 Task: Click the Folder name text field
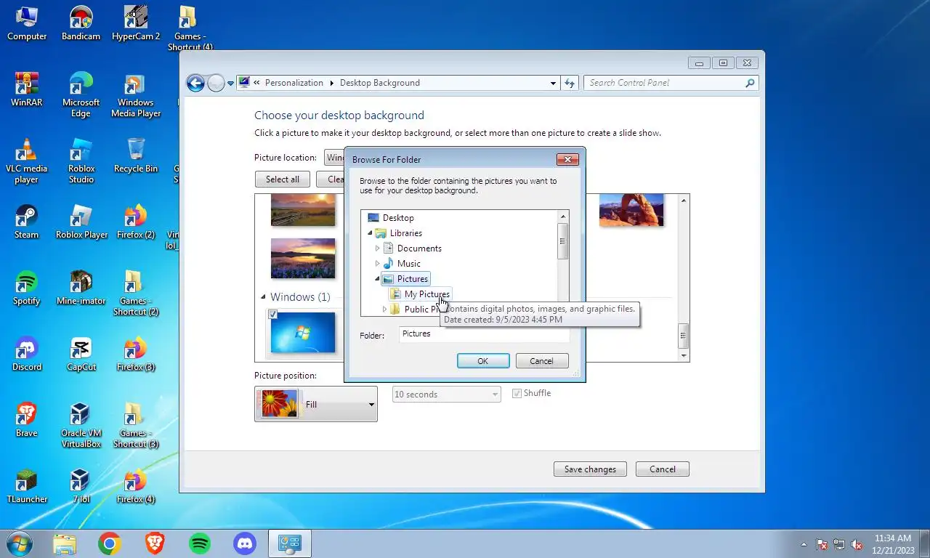pos(484,334)
